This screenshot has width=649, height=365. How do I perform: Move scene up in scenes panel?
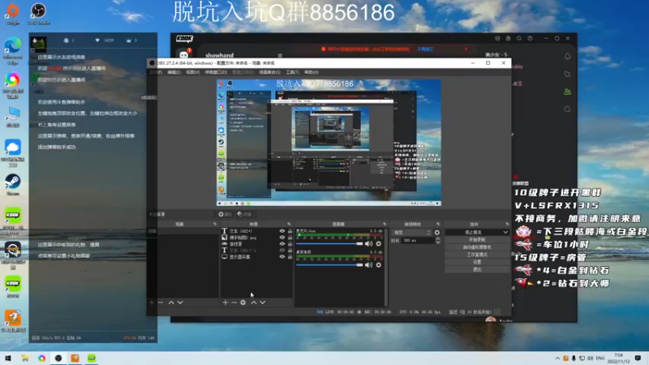click(x=171, y=303)
